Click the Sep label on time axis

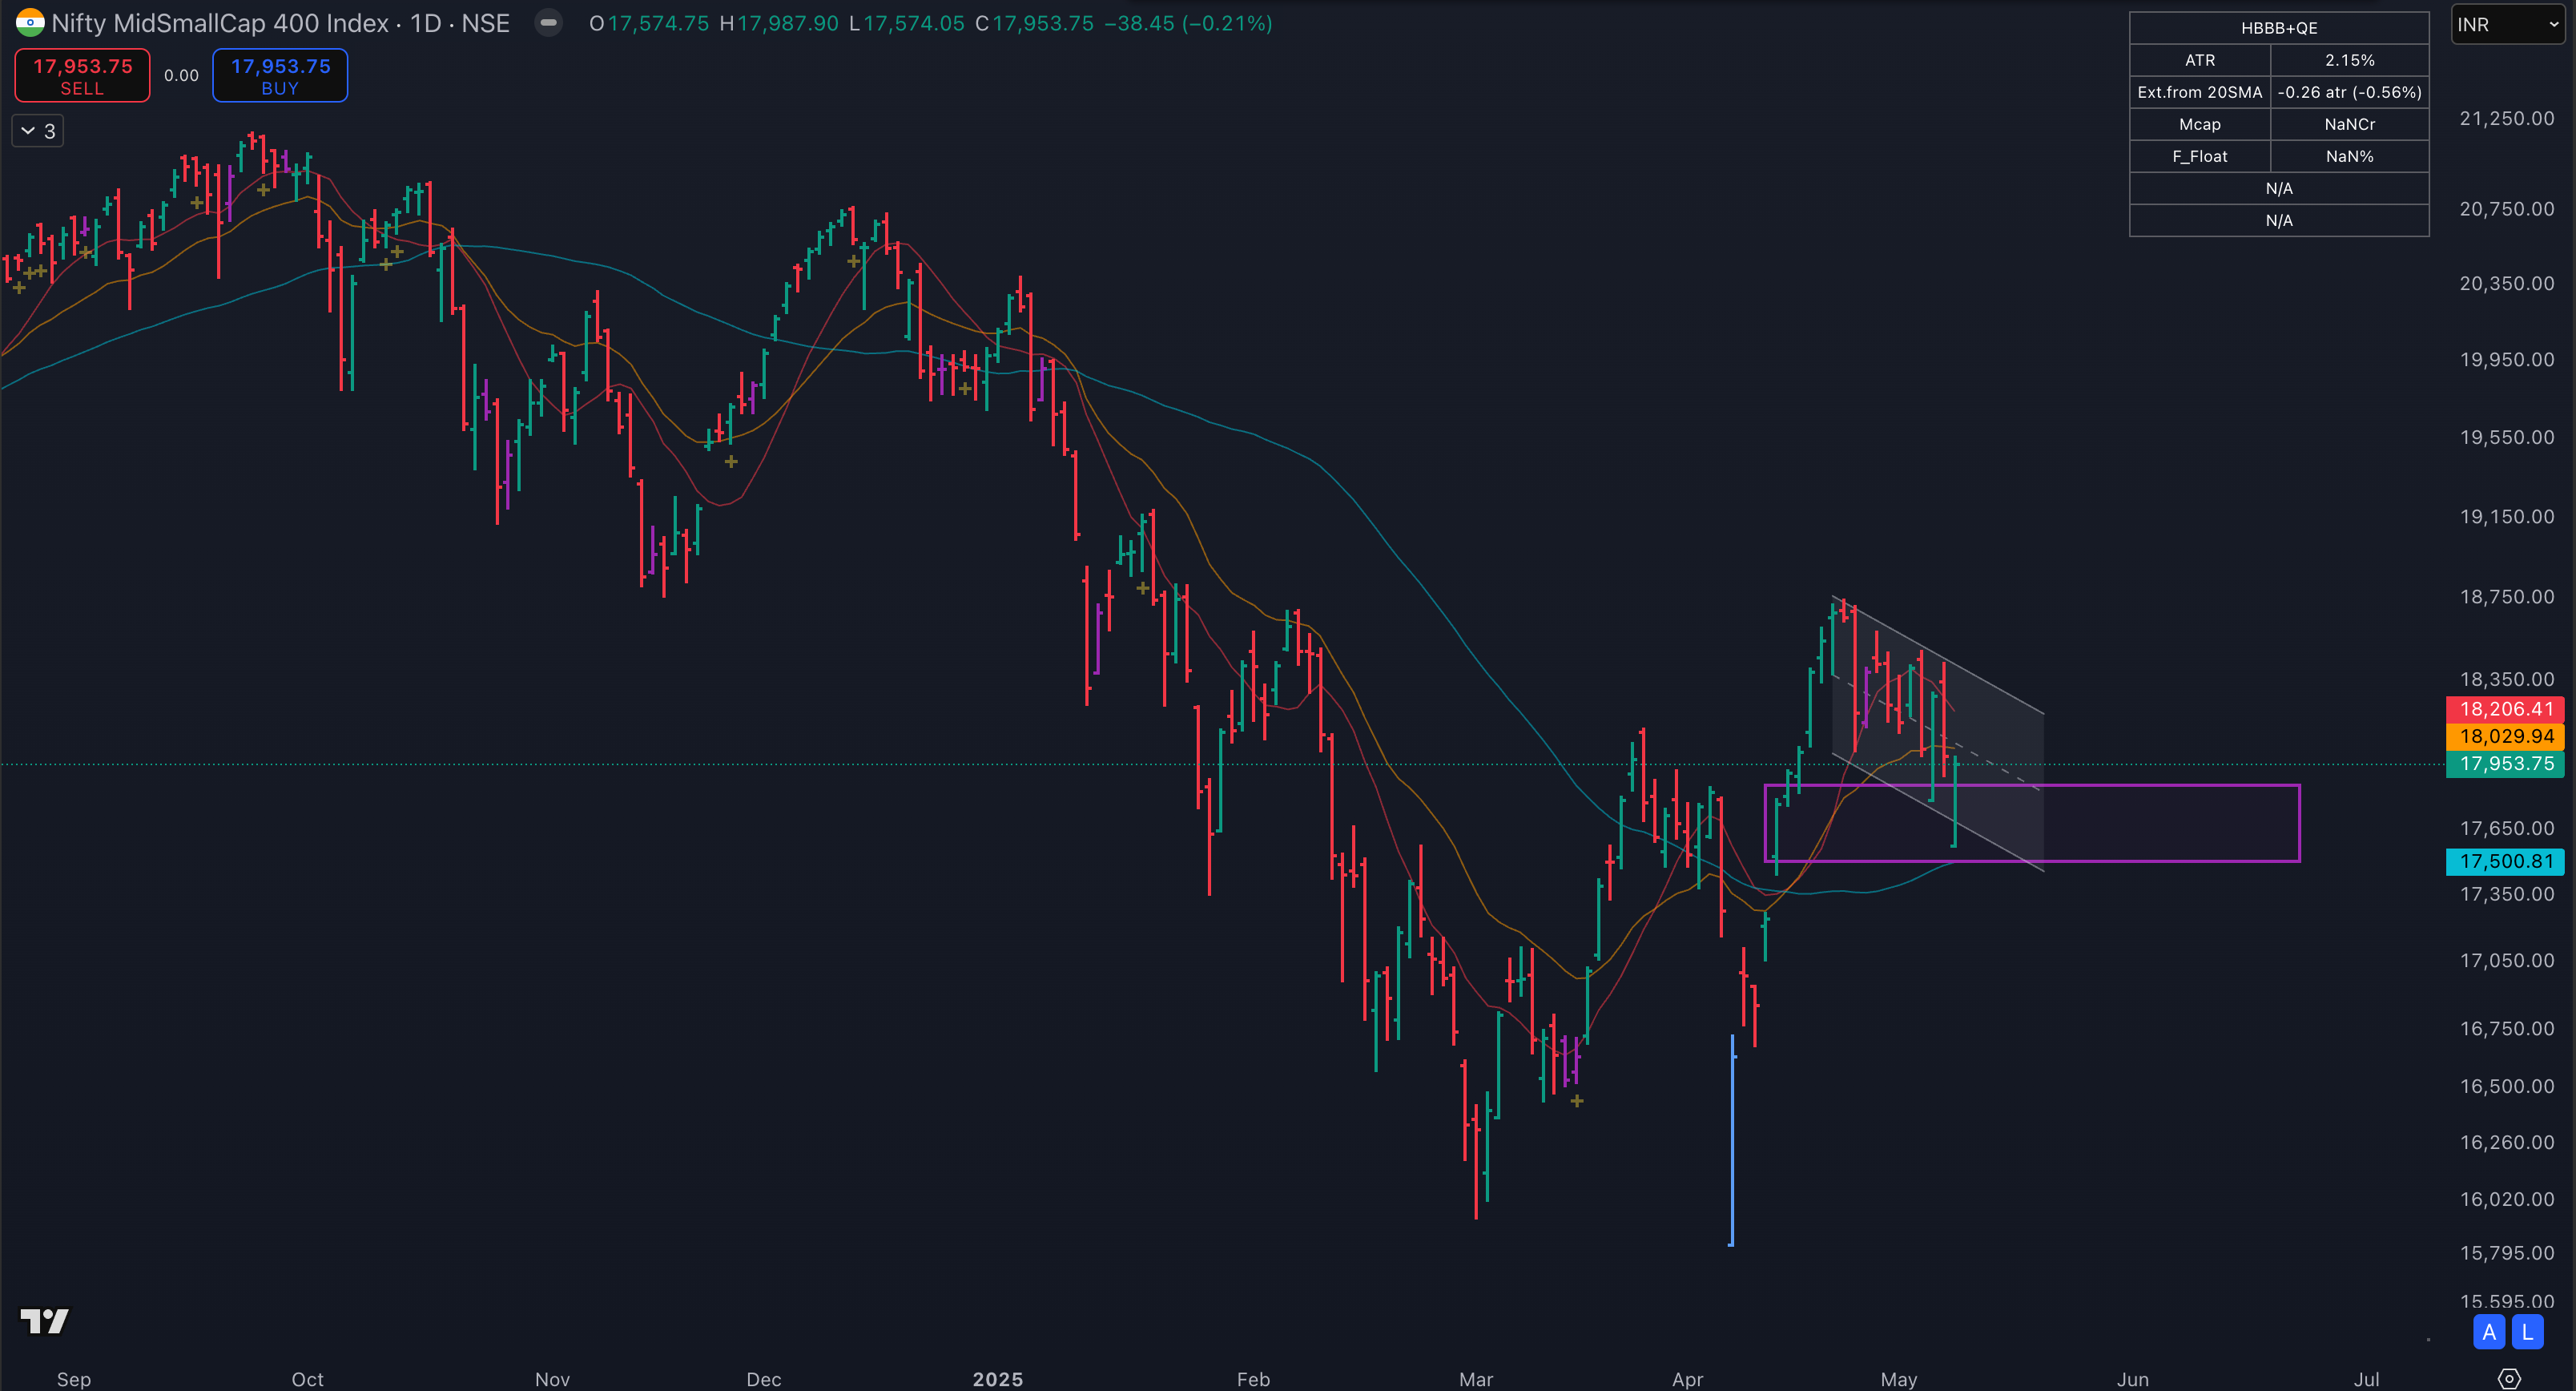(74, 1378)
